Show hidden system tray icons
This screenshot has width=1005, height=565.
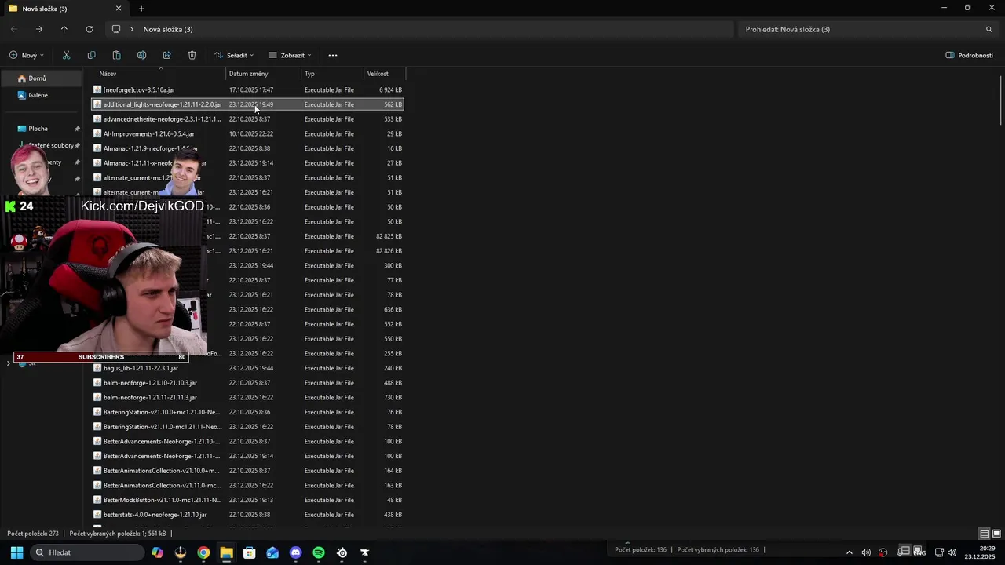click(849, 552)
